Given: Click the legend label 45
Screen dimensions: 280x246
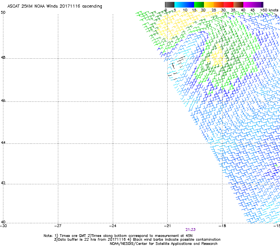Looking at the screenshot, I should pyautogui.click(x=252, y=10).
